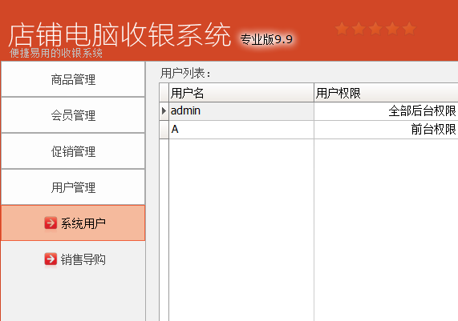Click the fourth orange rating star

[x=392, y=29]
